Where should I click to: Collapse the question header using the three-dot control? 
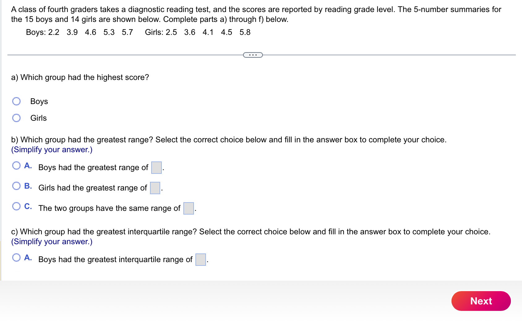click(253, 55)
